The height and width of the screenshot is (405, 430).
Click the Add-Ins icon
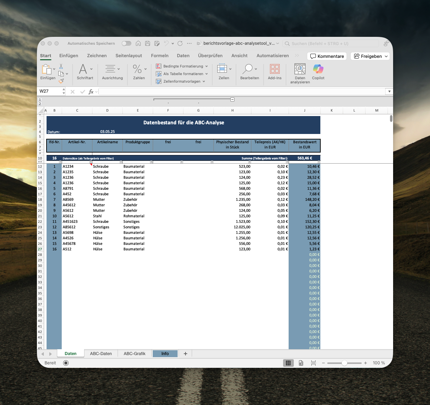[275, 72]
